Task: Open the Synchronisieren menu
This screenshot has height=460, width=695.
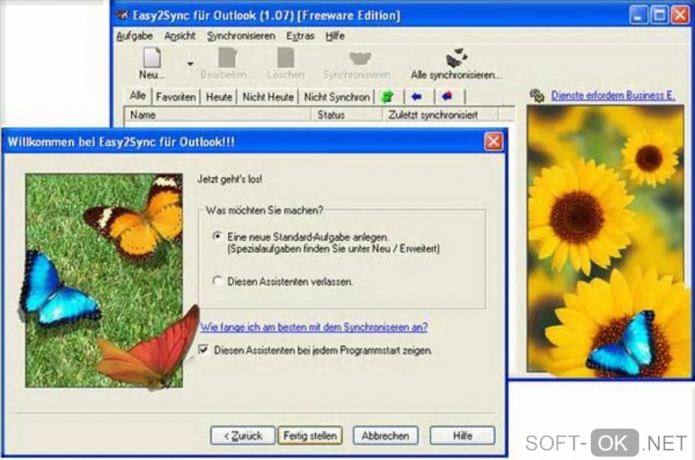Action: click(x=241, y=36)
